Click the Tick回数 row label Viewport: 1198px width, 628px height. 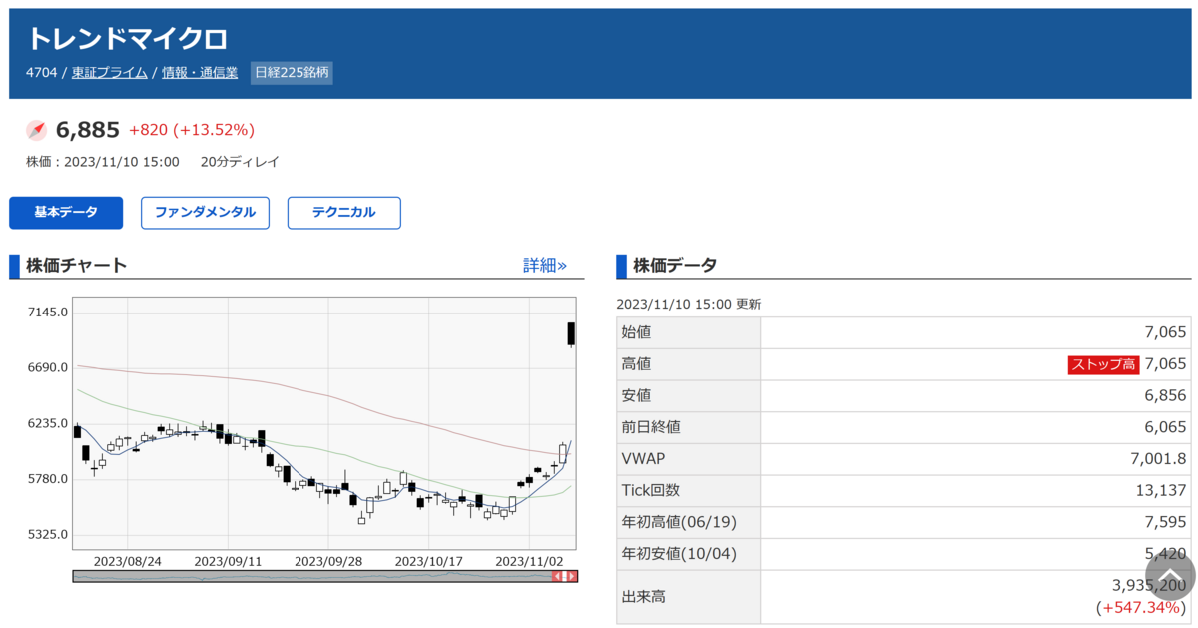pos(650,491)
